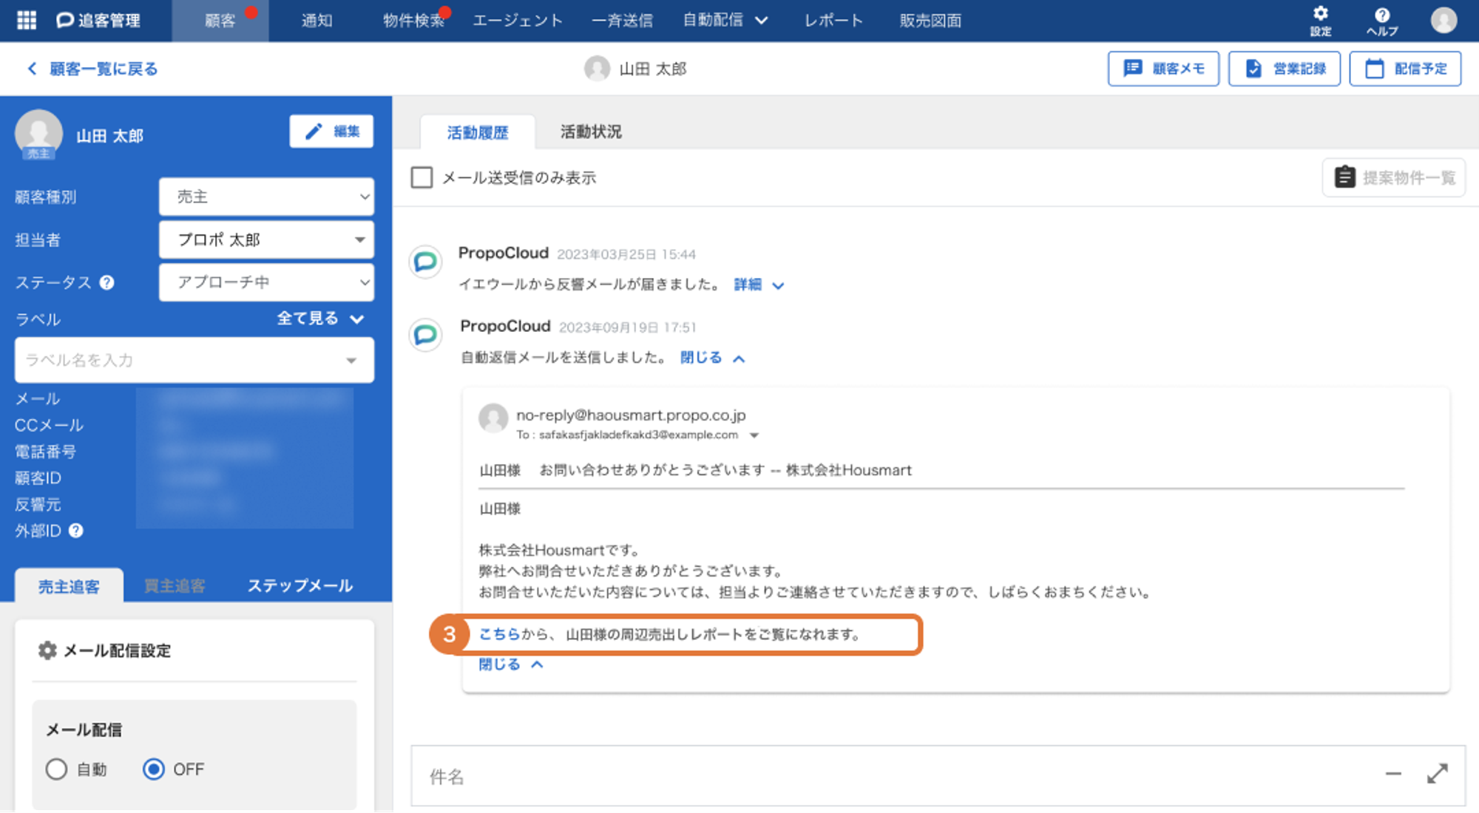
Task: Expand the To recipient details arrow
Action: [754, 435]
